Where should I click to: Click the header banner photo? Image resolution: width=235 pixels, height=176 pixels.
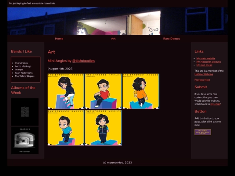click(x=117, y=21)
